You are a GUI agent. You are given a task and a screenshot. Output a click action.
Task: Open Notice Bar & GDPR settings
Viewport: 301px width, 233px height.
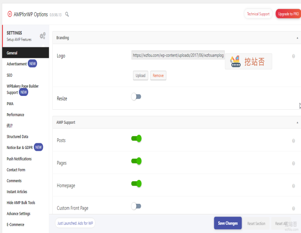pos(19,148)
